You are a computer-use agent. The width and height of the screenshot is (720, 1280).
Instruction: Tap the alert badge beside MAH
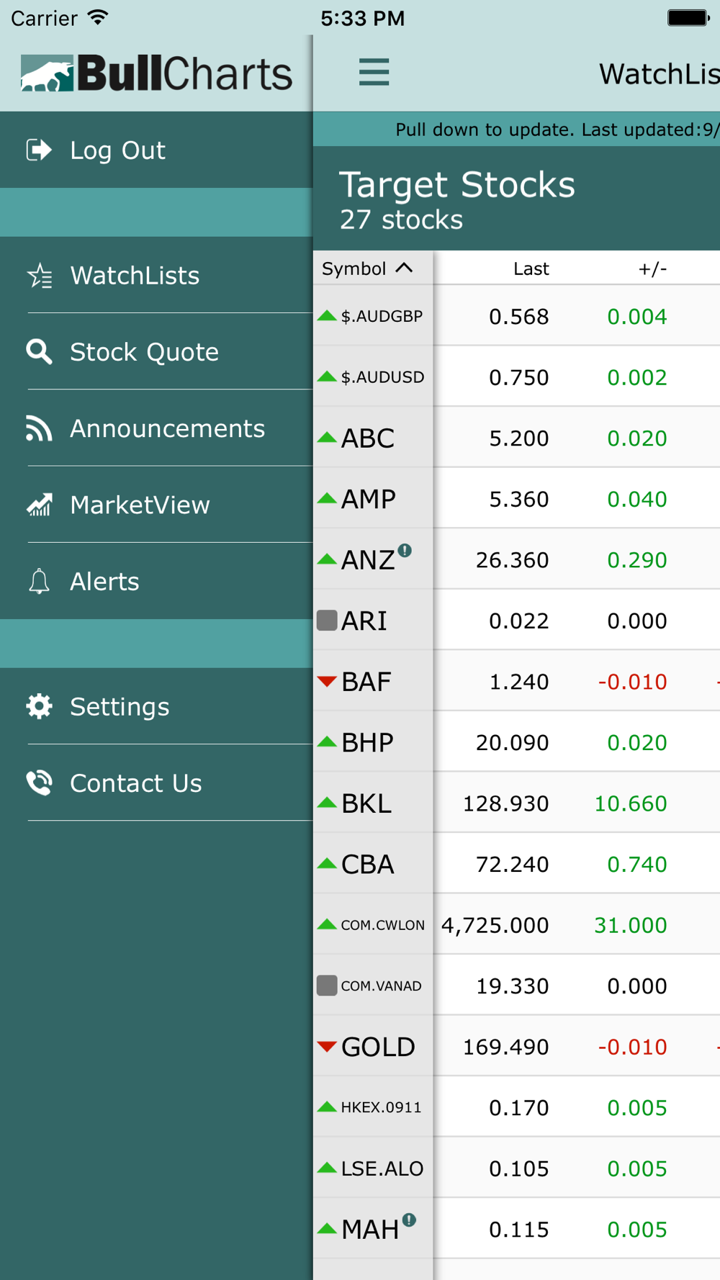409,1220
